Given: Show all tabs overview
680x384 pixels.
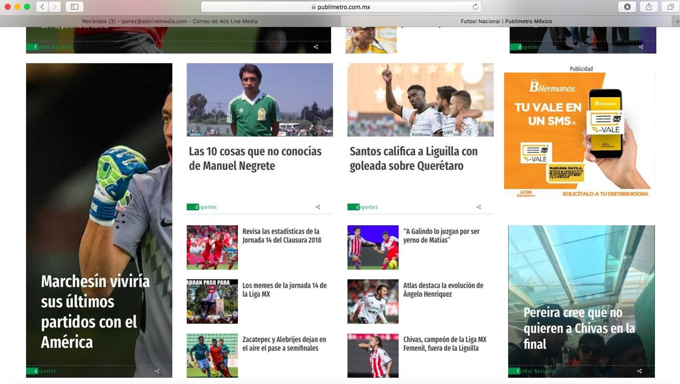Looking at the screenshot, I should coord(670,7).
